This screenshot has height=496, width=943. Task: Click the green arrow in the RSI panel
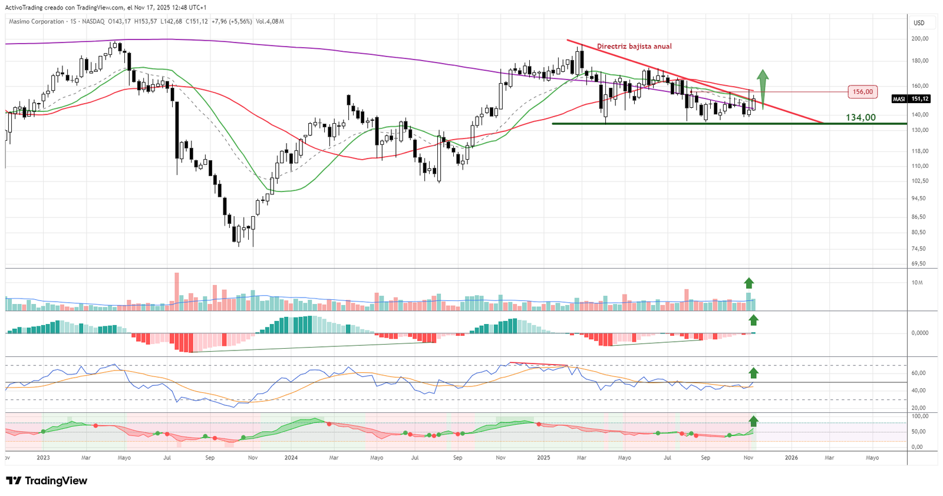[x=753, y=372]
